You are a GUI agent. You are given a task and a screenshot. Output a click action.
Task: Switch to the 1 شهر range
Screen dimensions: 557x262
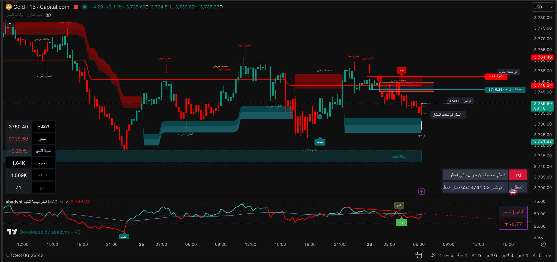point(523,255)
